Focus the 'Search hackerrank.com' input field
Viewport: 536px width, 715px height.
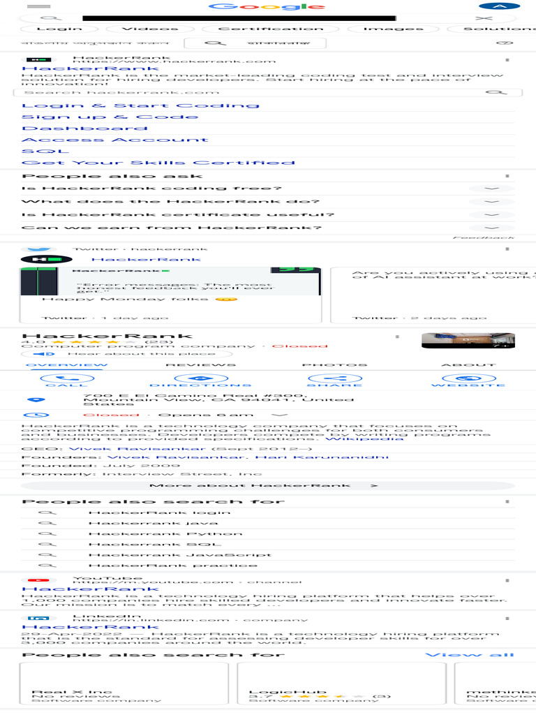point(267,93)
